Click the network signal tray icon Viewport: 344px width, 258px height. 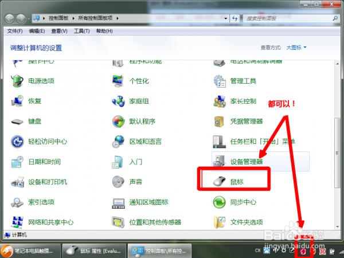pyautogui.click(x=341, y=251)
